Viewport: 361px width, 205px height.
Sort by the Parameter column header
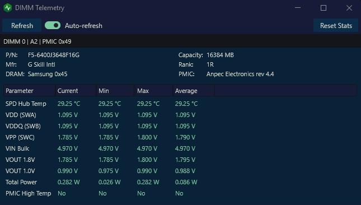(x=29, y=91)
